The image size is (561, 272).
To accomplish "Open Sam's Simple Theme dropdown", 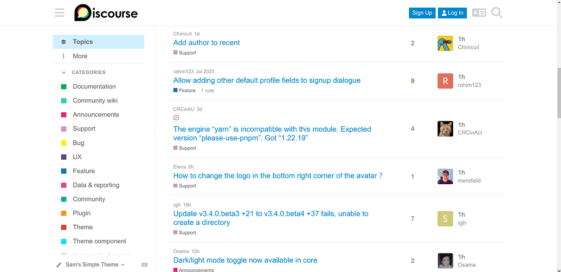I will [92, 265].
